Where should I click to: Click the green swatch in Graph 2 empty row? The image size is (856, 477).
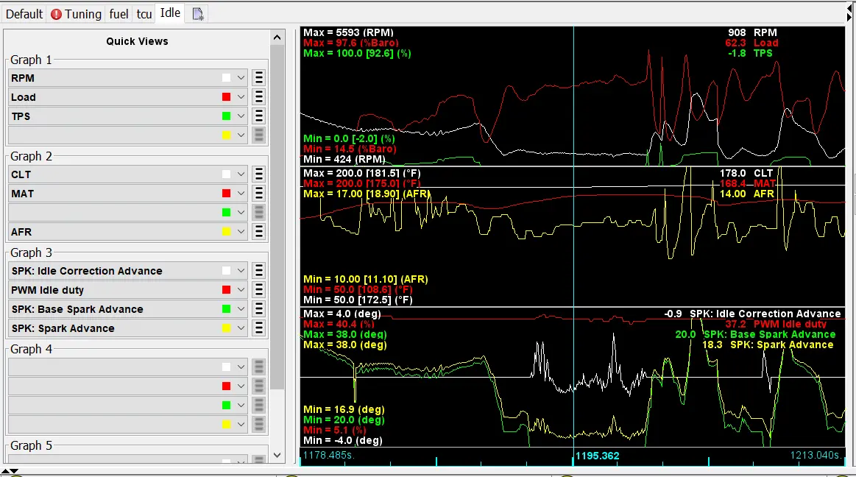226,213
